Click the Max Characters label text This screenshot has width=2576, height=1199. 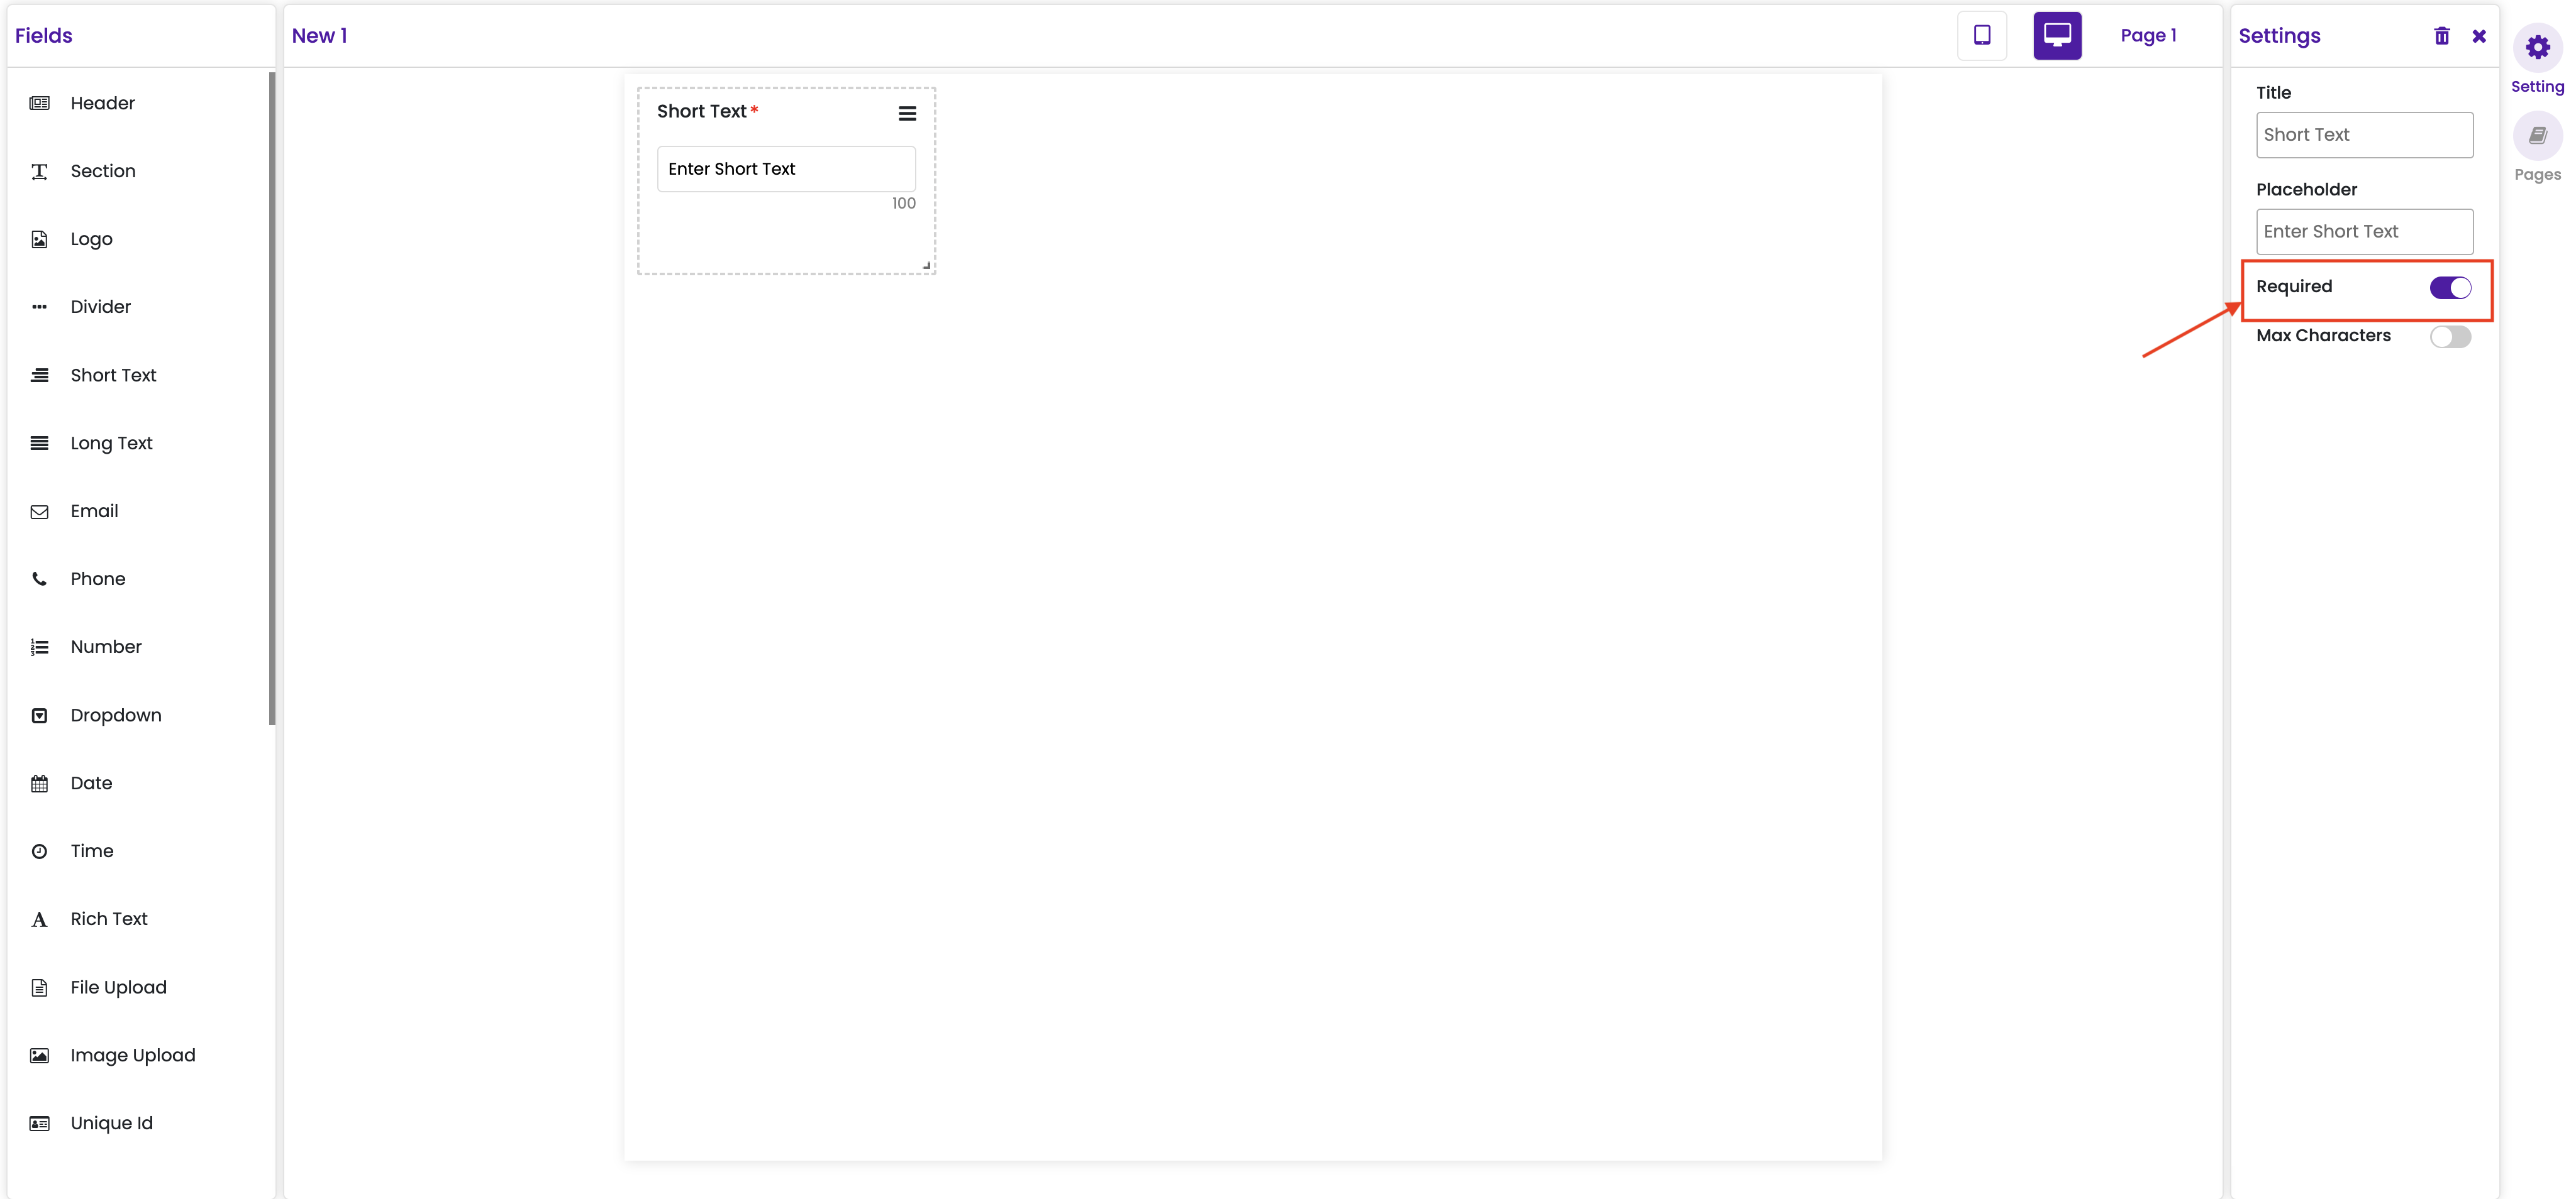tap(2323, 336)
